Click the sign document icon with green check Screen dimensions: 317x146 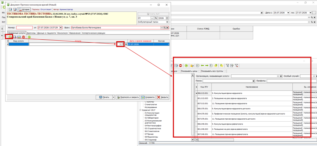tap(10, 9)
